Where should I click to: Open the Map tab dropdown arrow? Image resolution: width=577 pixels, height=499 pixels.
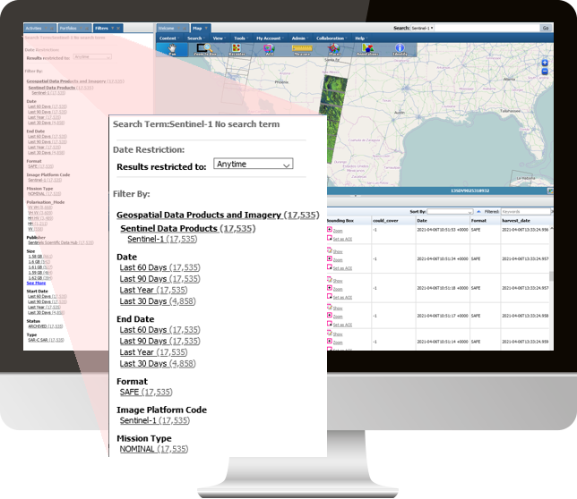(x=206, y=29)
